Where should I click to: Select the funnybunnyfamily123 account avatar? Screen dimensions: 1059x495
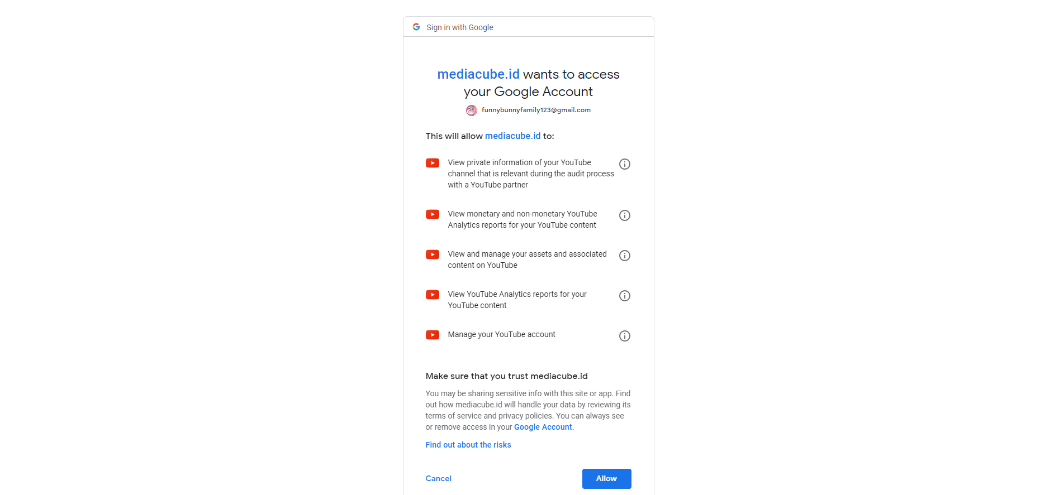pos(472,110)
